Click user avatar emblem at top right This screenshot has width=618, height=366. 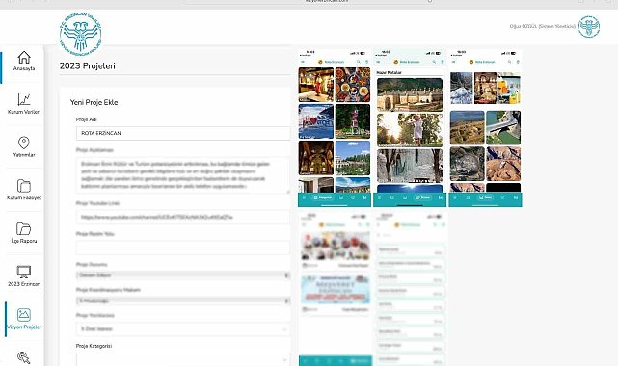click(589, 27)
